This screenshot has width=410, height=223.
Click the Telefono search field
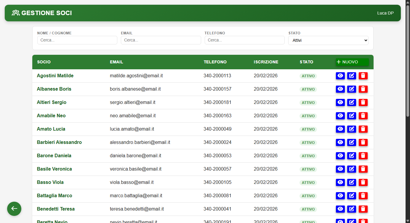(245, 40)
